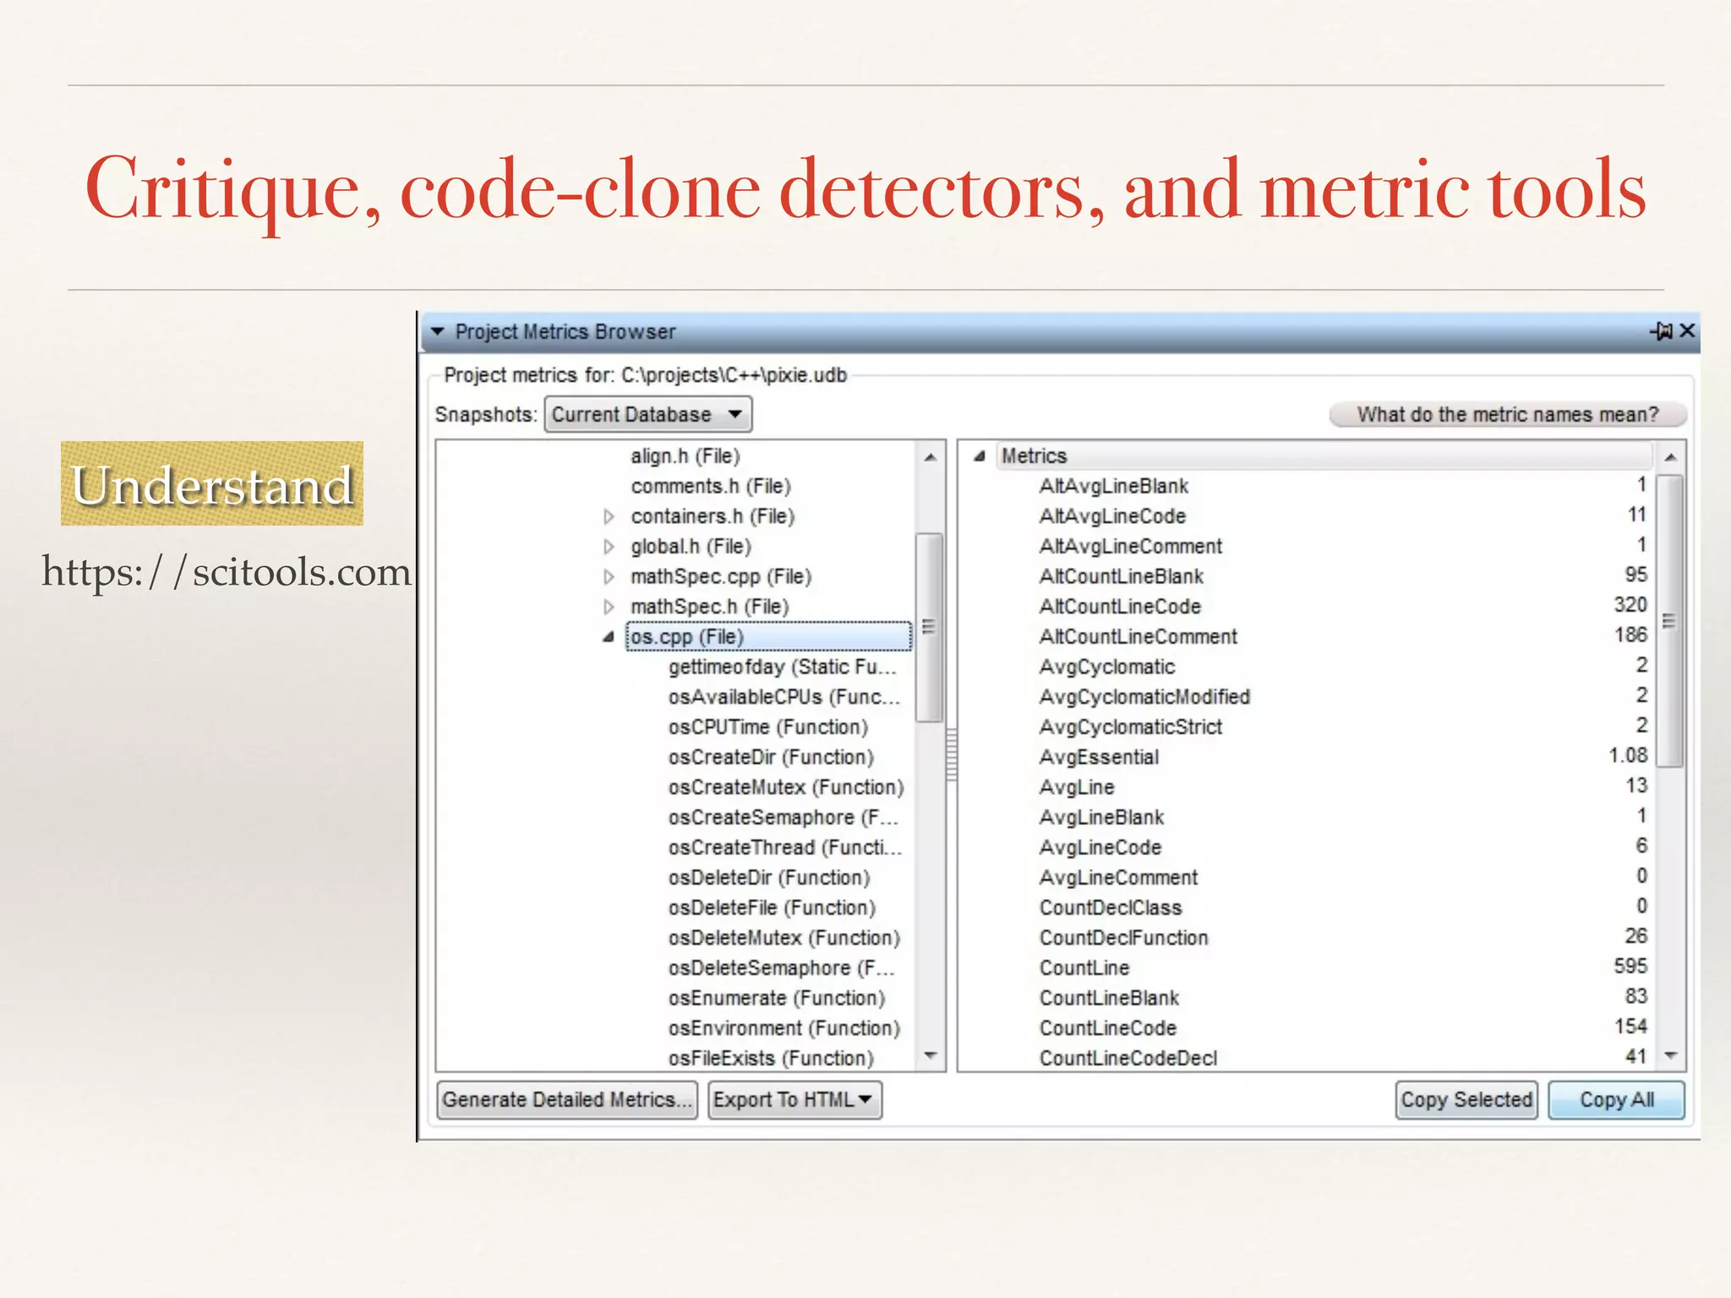Expand the mathSpec.h file node

click(609, 607)
